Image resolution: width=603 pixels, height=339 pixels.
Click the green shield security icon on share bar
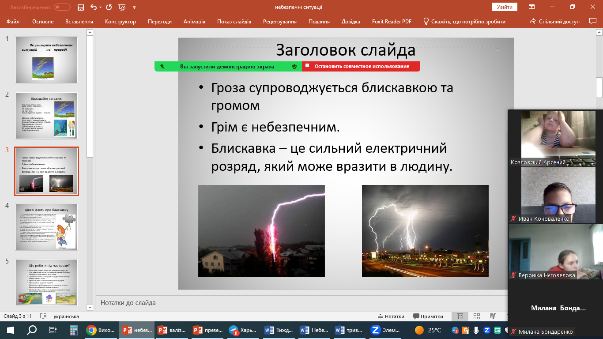pos(294,66)
